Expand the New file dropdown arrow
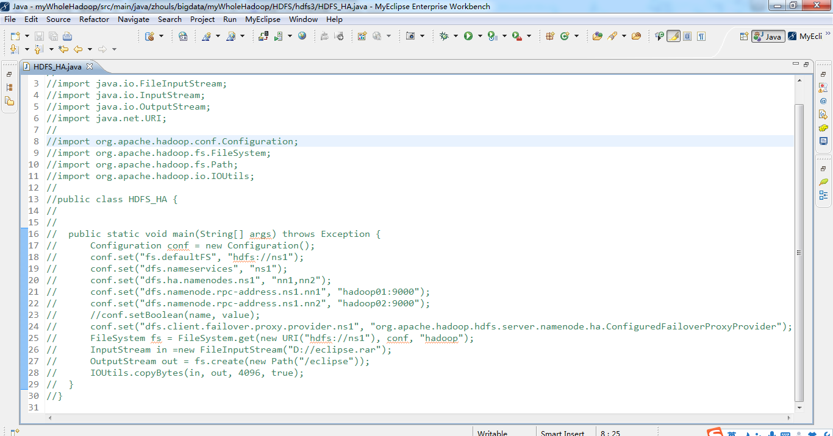The height and width of the screenshot is (436, 833). coord(26,37)
